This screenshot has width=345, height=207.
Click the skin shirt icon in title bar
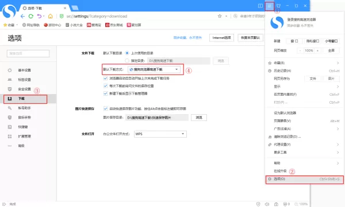[278, 6]
